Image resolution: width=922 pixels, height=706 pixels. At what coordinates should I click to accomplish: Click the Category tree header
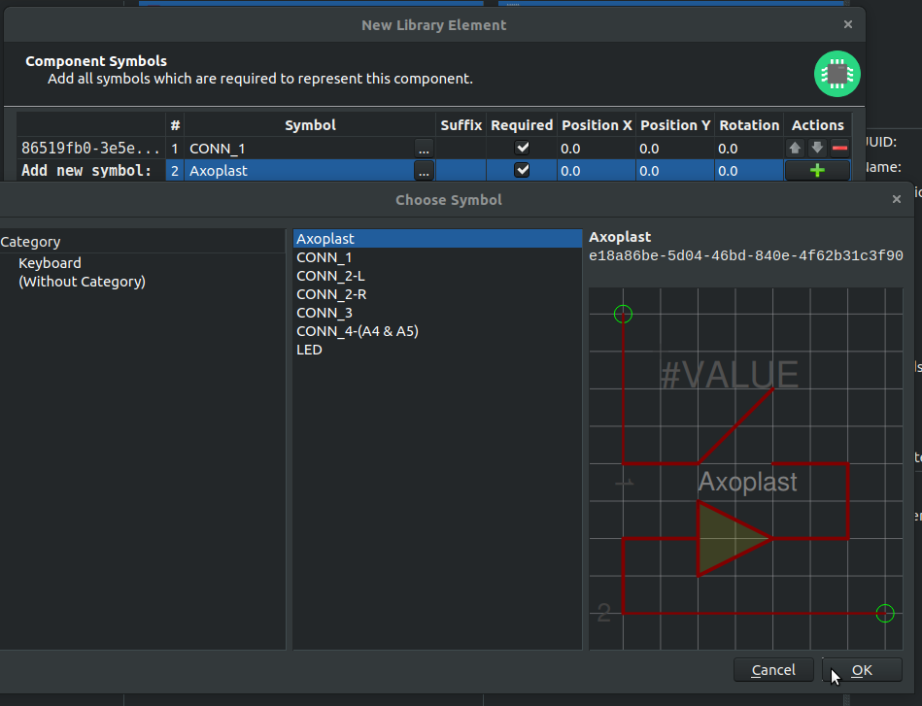[142, 242]
